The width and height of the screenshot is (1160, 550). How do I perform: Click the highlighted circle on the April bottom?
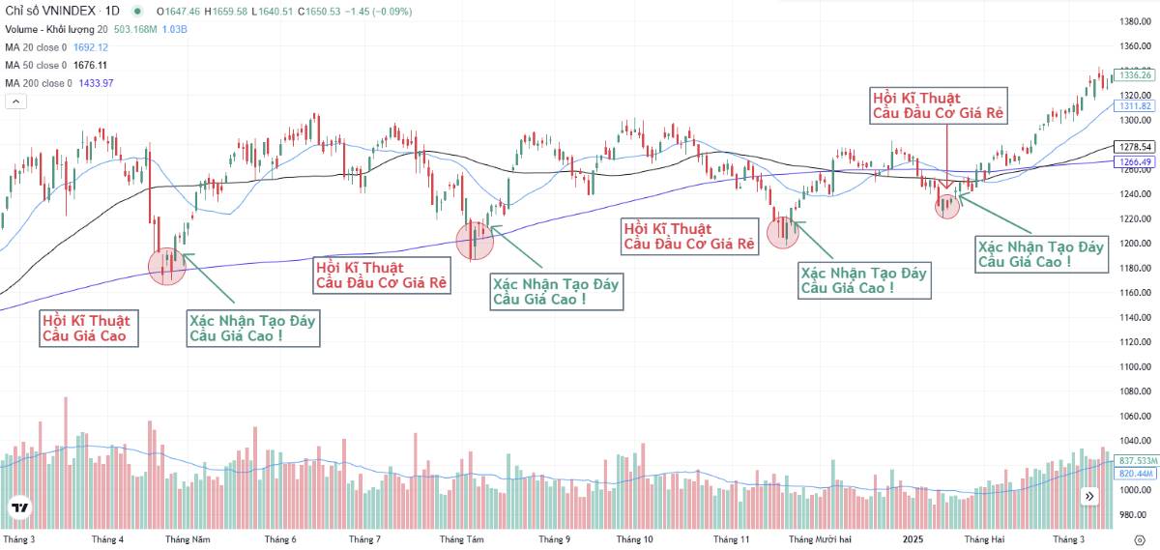click(x=166, y=265)
